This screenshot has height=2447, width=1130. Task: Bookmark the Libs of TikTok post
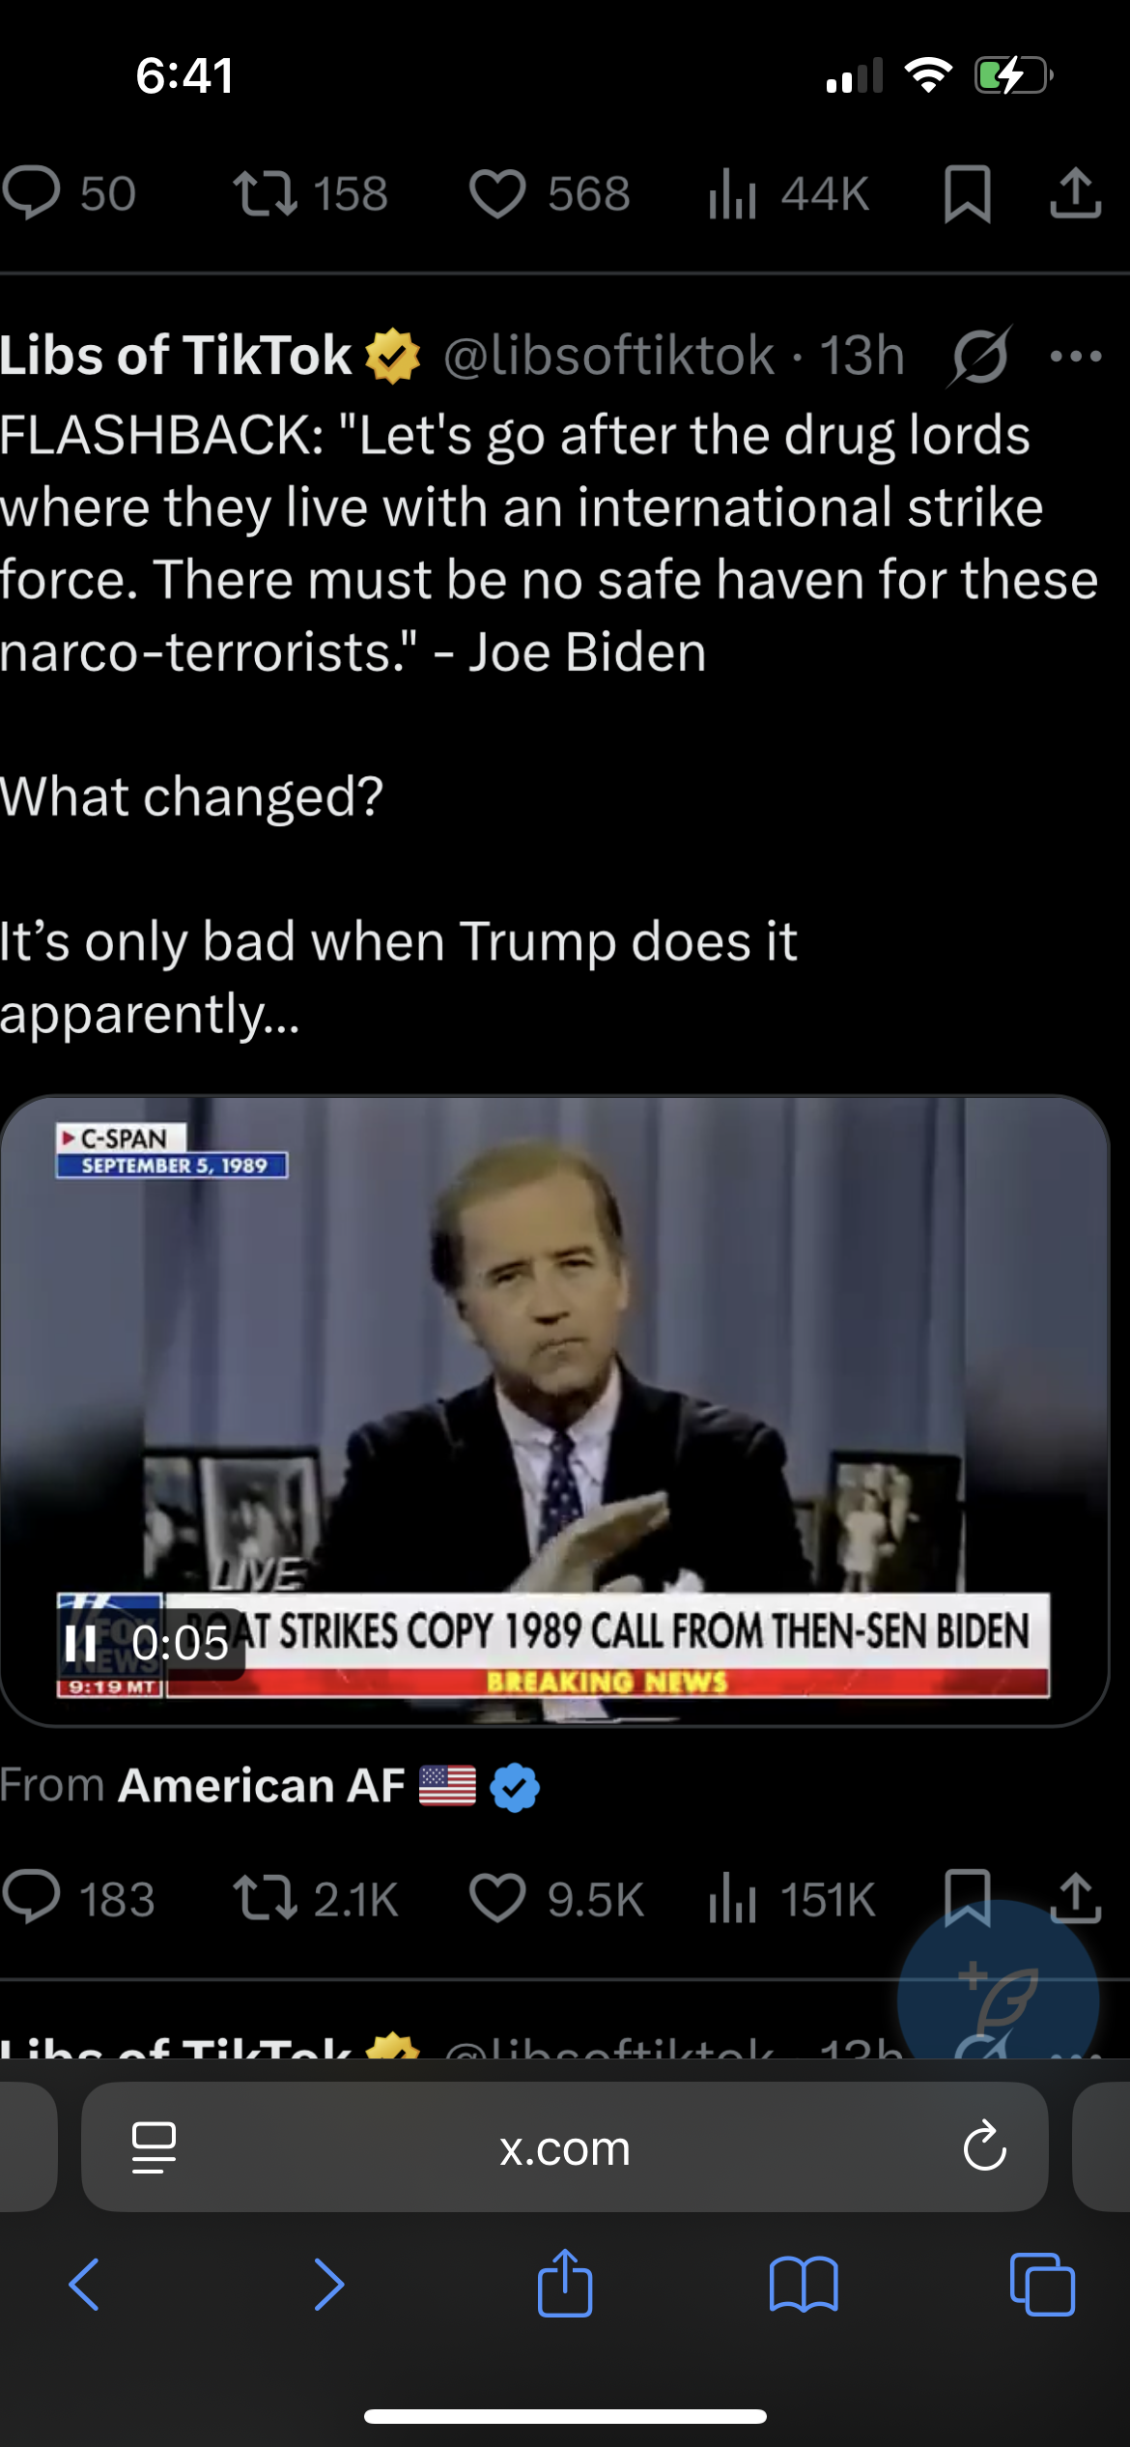tap(967, 1896)
